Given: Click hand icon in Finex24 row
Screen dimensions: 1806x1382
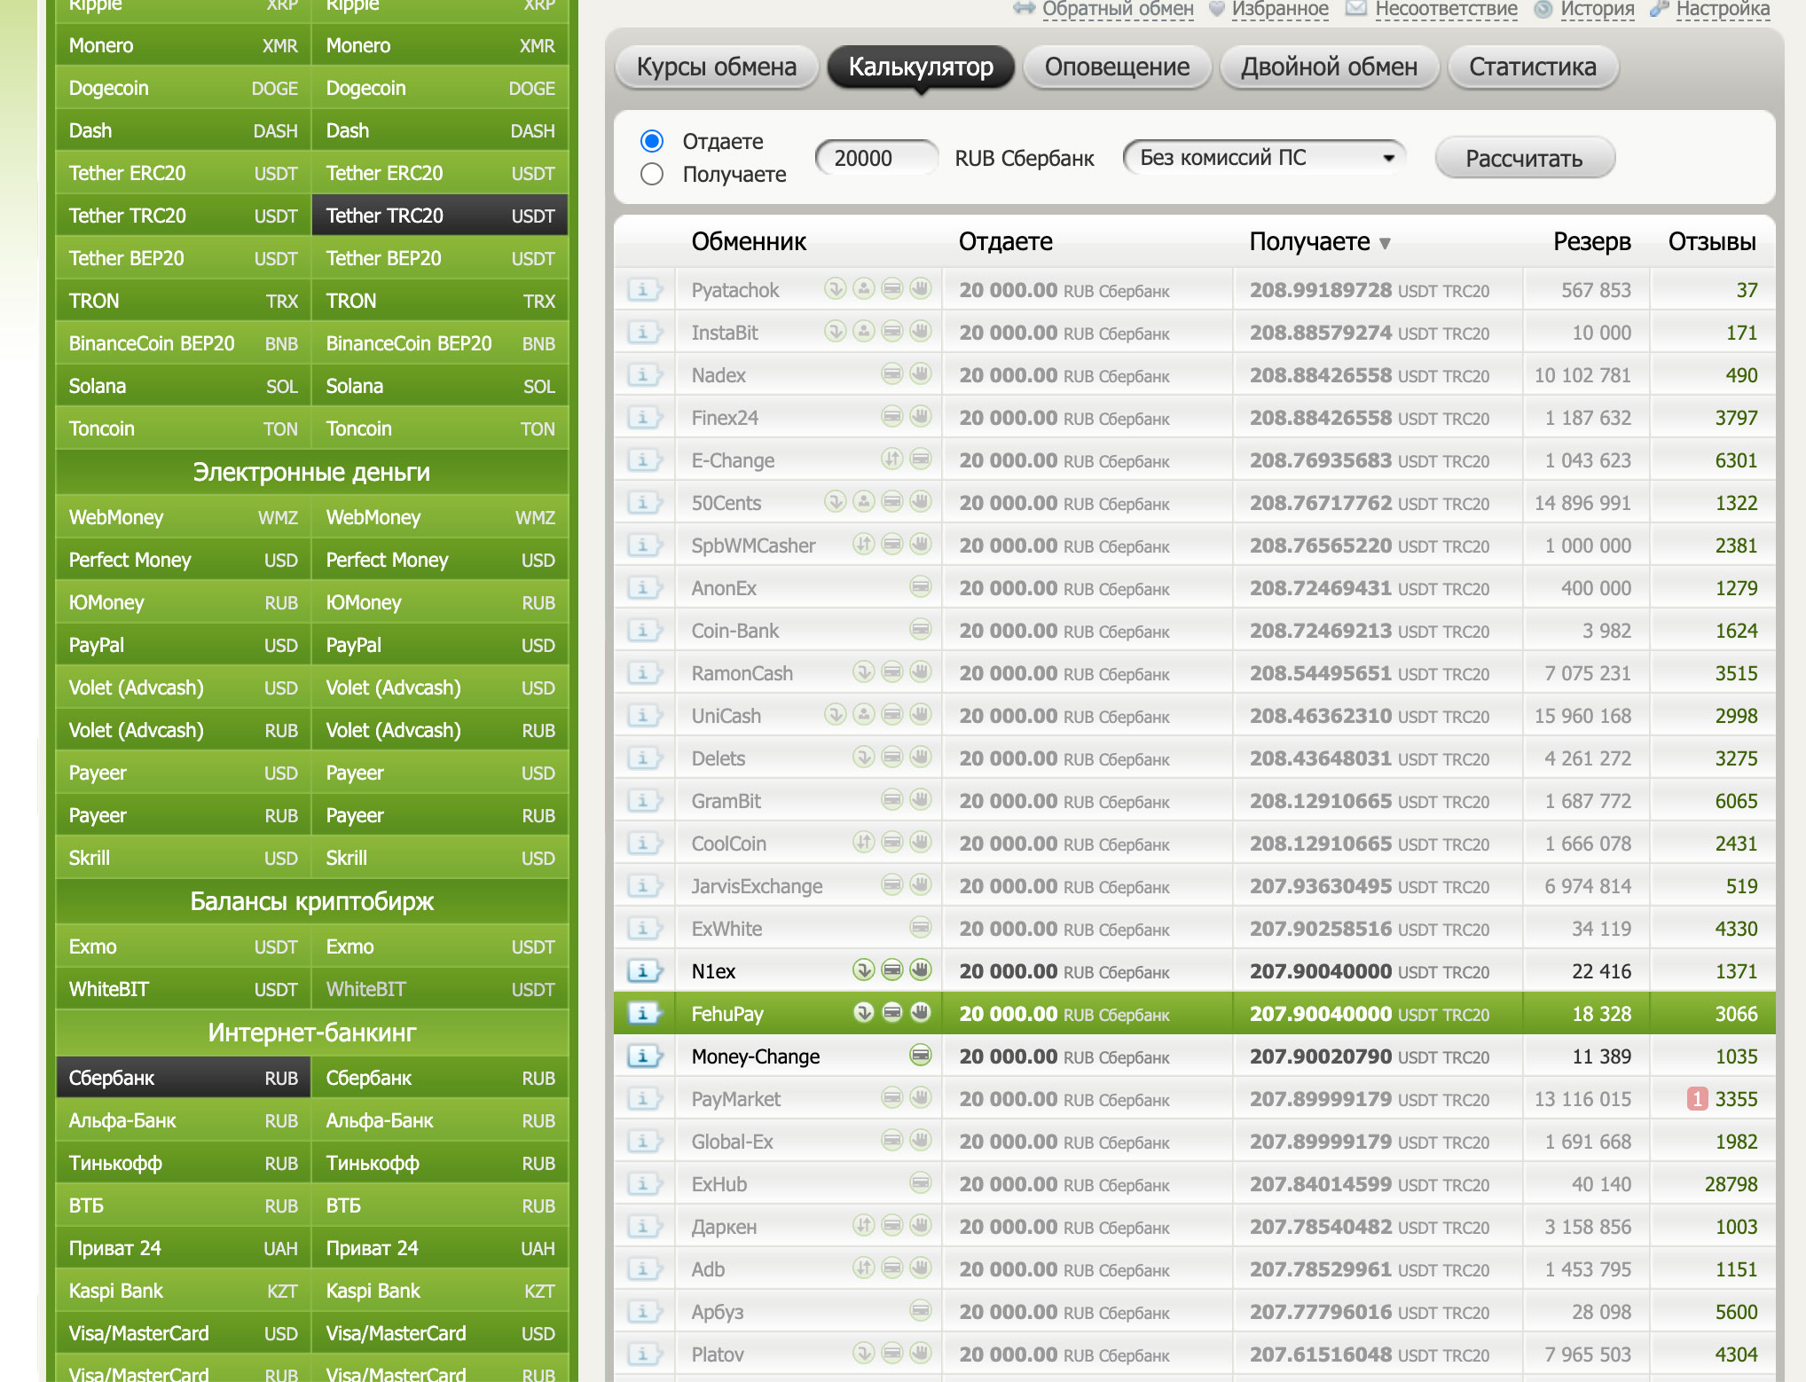Looking at the screenshot, I should tap(921, 417).
